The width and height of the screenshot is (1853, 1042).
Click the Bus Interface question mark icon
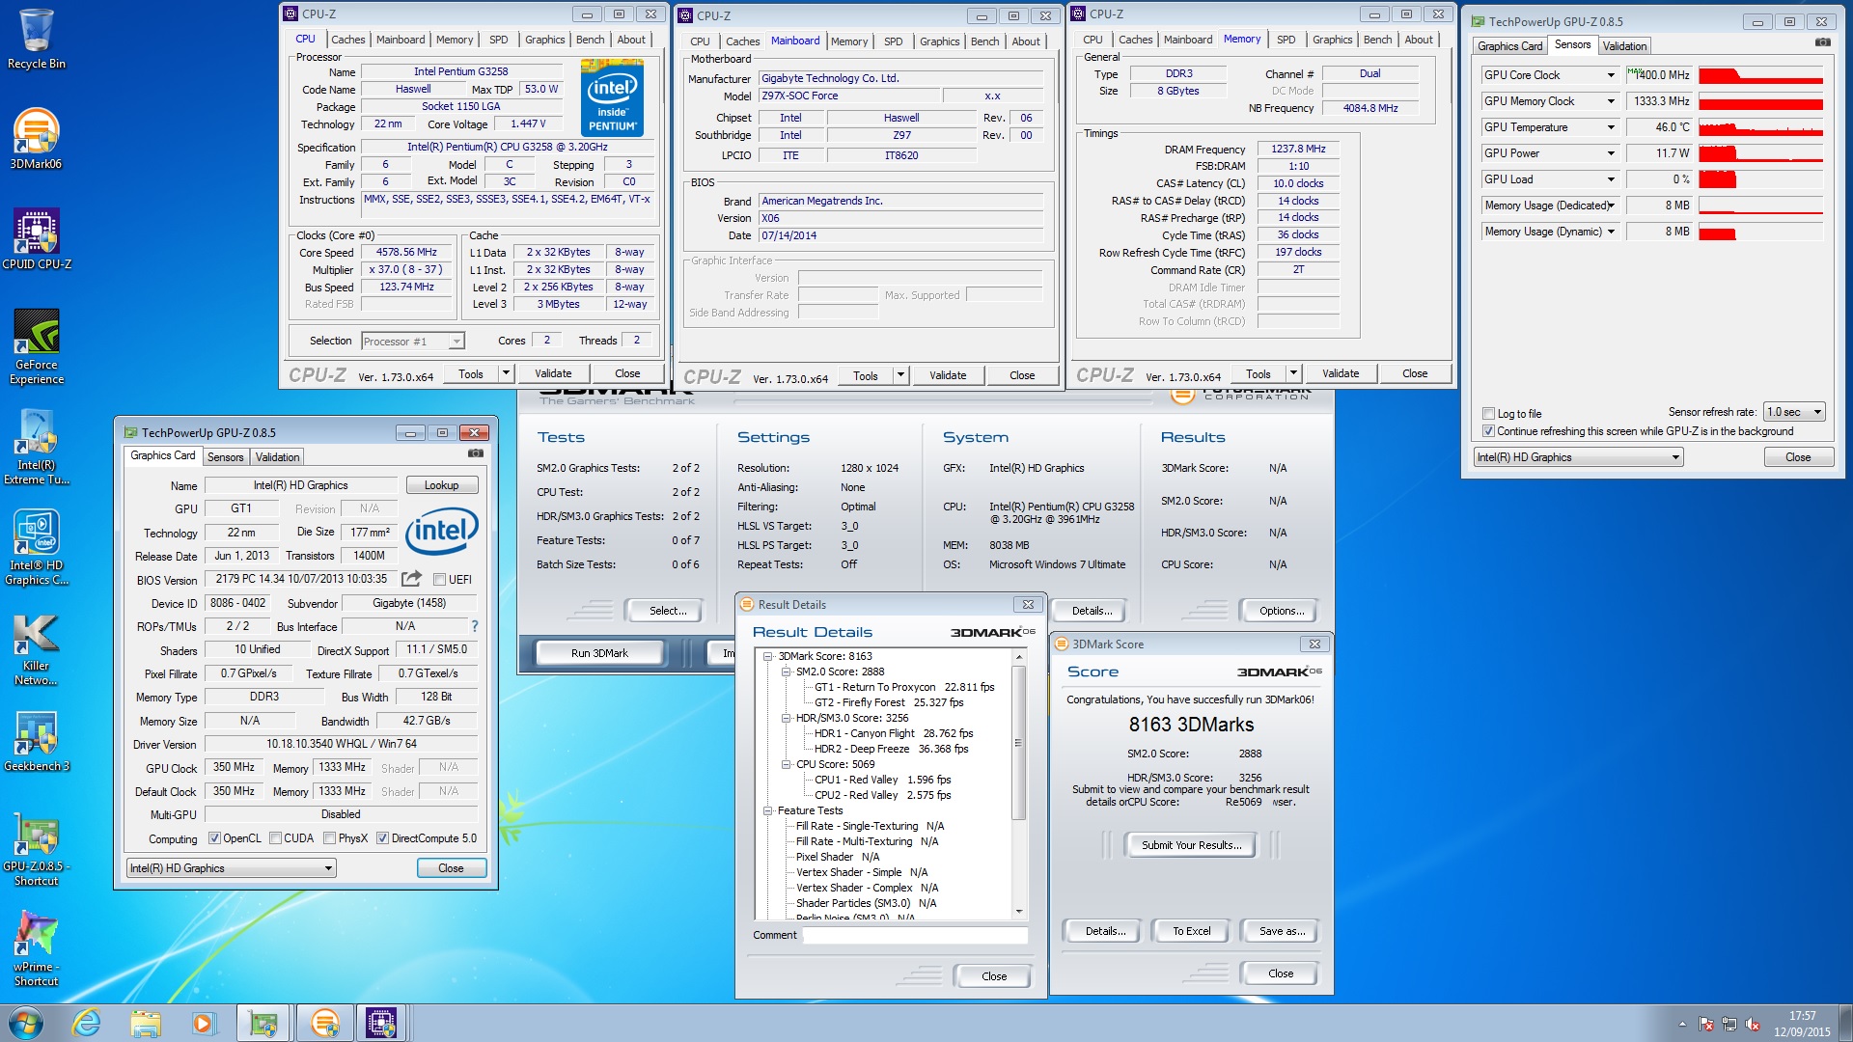[x=474, y=626]
